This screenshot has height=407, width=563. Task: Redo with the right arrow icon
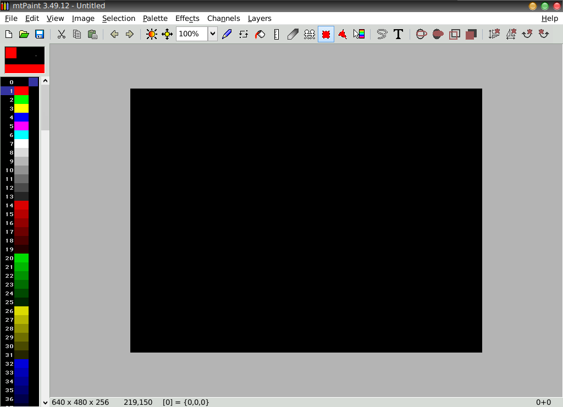point(130,34)
